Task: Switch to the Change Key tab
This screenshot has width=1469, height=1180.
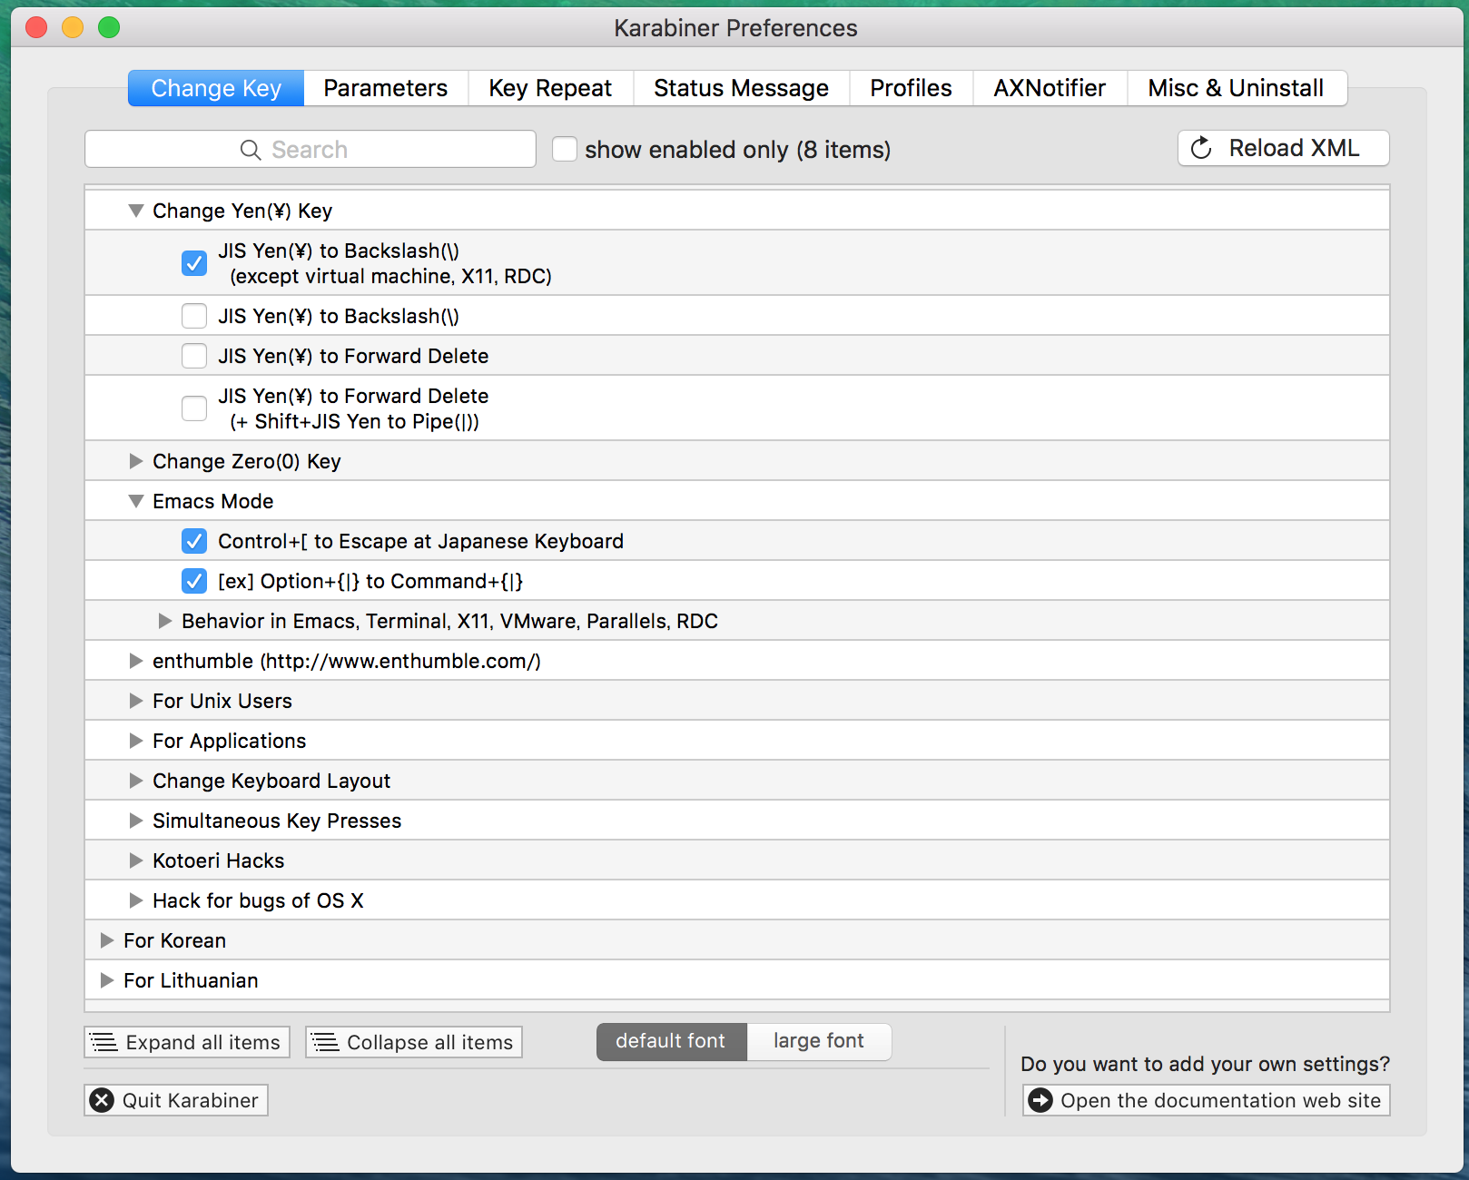Action: tap(216, 88)
